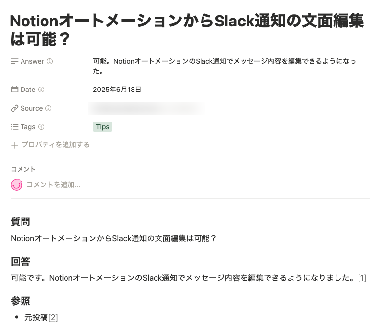Viewport: 381px width, 336px height.
Task: Open info tooltip beside Tags label
Action: point(41,127)
